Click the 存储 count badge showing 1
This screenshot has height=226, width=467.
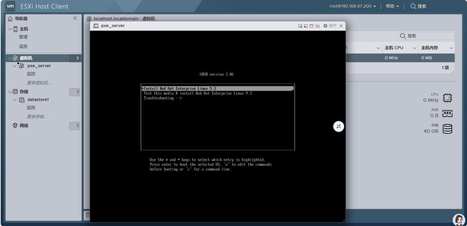(x=75, y=92)
